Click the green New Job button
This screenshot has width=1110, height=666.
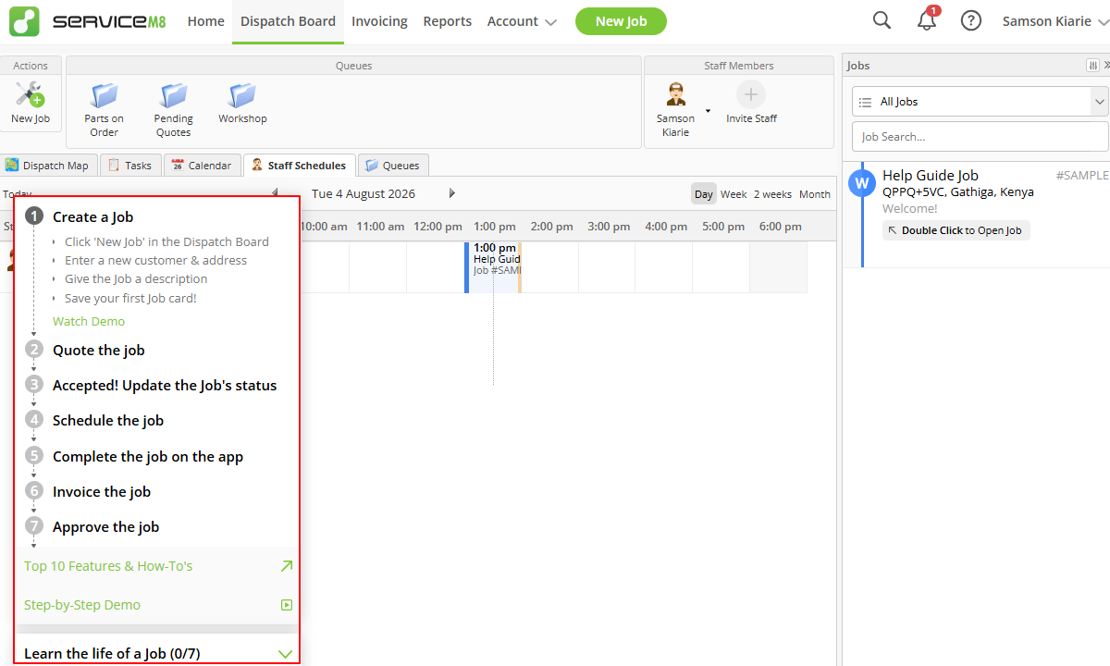point(621,21)
